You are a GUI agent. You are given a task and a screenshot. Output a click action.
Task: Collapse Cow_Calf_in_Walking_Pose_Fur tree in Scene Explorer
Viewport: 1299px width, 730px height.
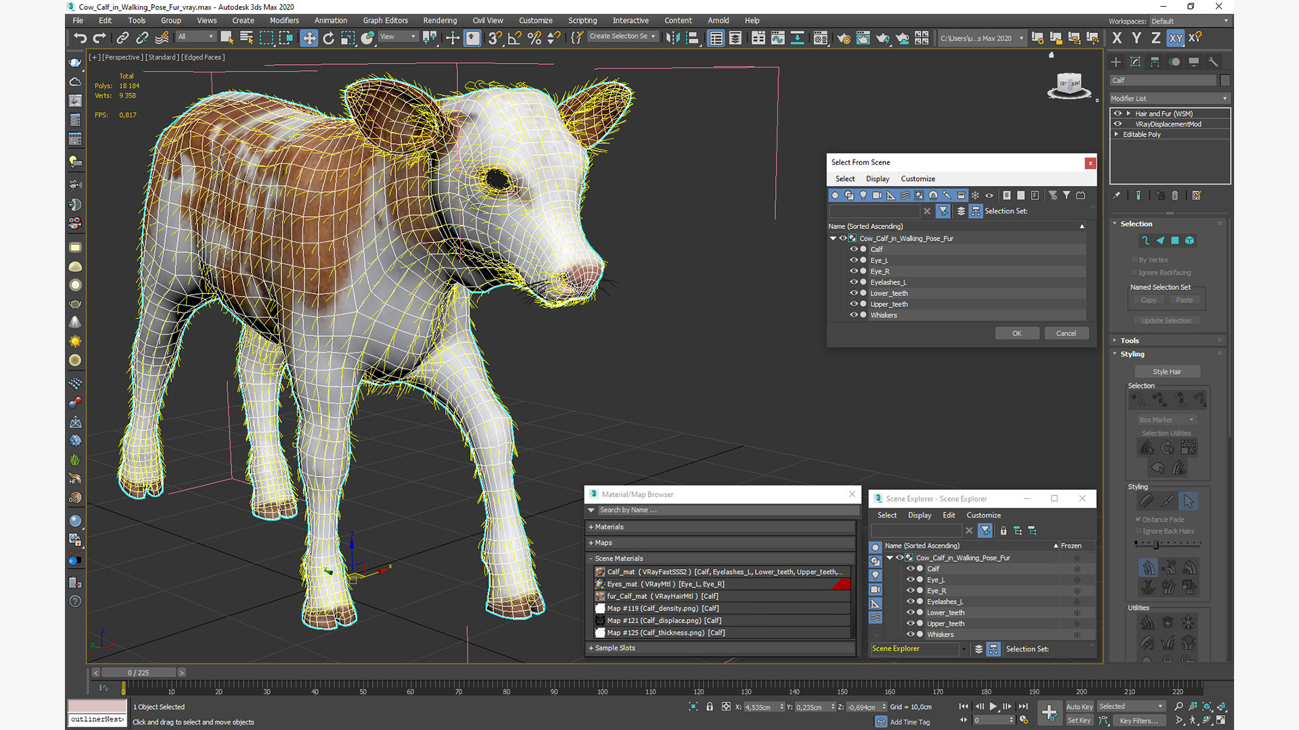tap(890, 558)
